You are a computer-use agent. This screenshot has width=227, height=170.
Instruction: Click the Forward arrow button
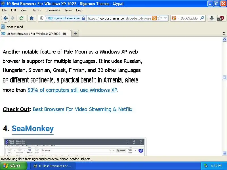(13, 18)
